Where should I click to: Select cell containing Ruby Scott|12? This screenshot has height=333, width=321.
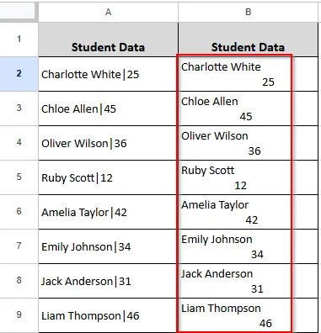point(108,177)
